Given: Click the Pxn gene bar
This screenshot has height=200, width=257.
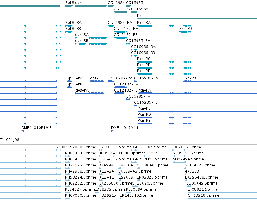Looking at the screenshot, I should pyautogui.click(x=197, y=18).
